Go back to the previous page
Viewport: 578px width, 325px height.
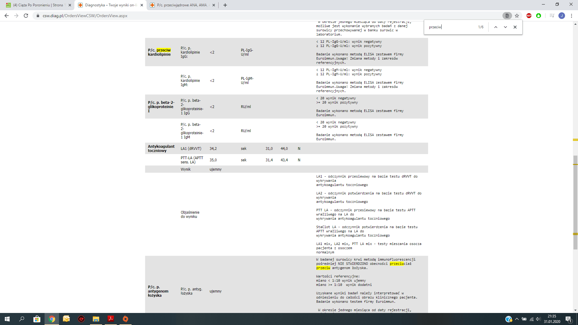click(7, 16)
